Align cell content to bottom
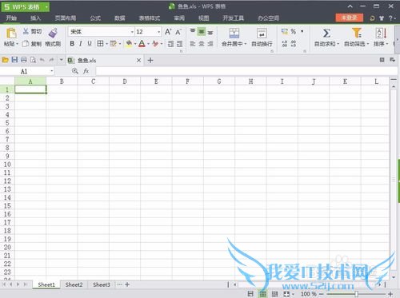The image size is (400, 298). coord(210,32)
